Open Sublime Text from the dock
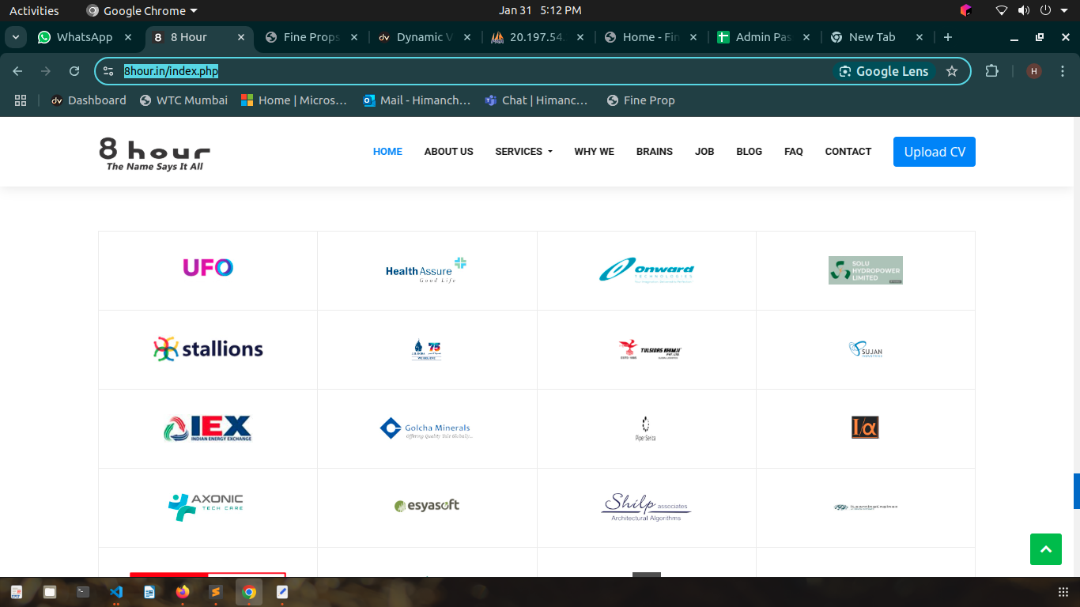Viewport: 1080px width, 607px height. pos(215,591)
